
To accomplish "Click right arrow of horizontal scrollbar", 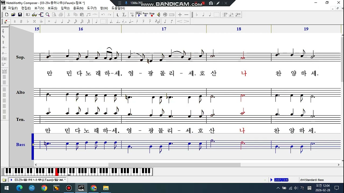I will (339, 165).
